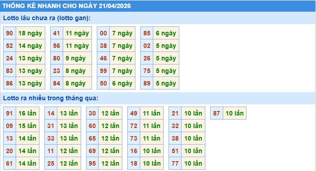Select frequent number 32
The width and height of the screenshot is (316, 171).
coord(175,126)
